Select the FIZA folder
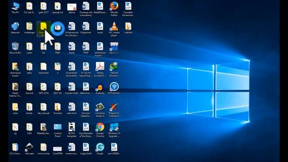 pos(29,129)
